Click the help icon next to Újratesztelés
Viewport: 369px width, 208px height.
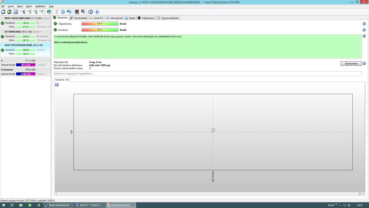364,64
